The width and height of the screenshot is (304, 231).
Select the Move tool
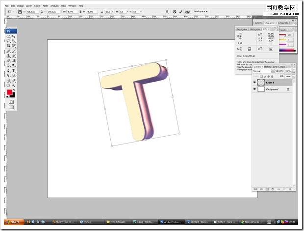tap(14, 36)
